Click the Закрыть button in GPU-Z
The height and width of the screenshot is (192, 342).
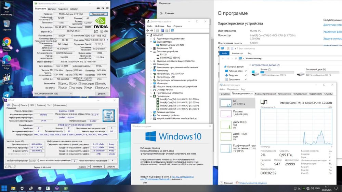[x=102, y=94]
